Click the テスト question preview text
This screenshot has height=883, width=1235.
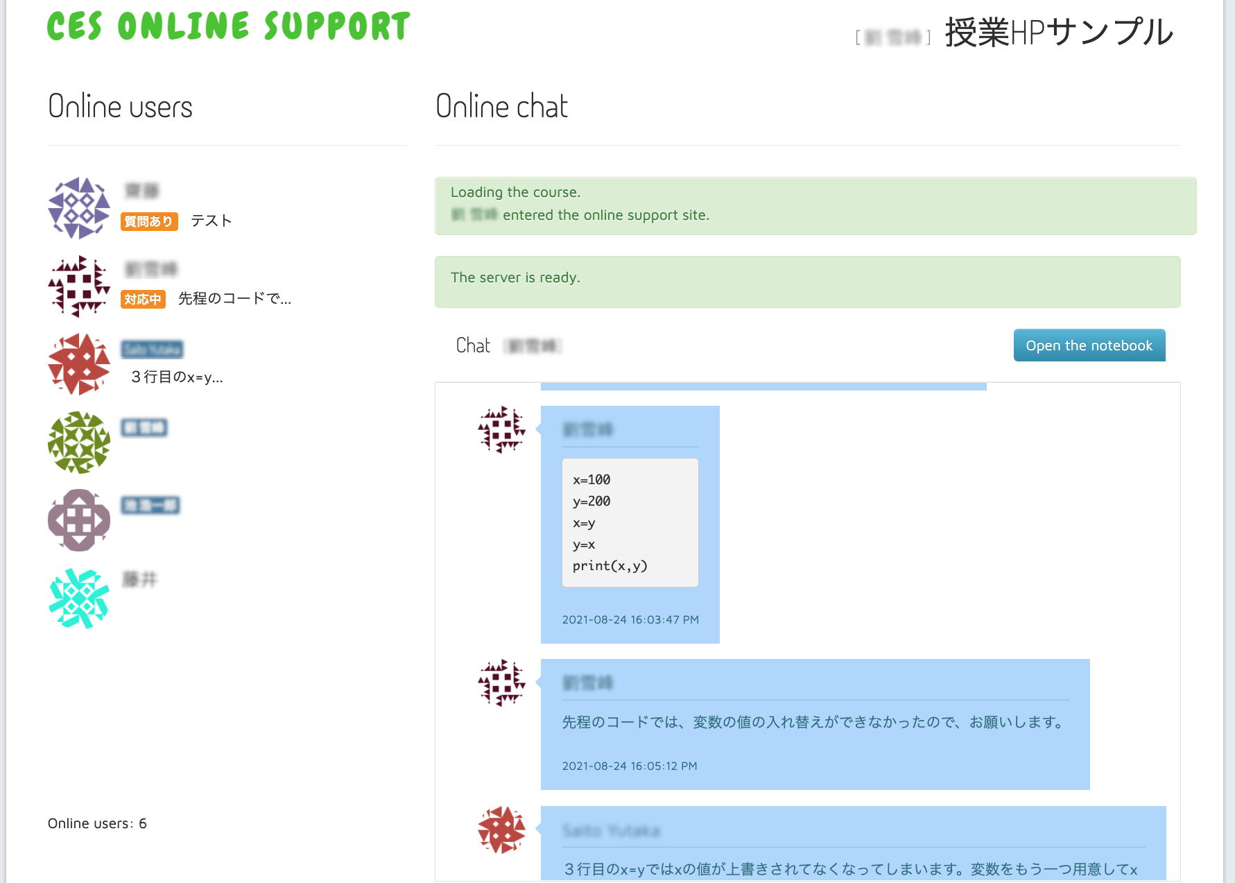pos(211,221)
